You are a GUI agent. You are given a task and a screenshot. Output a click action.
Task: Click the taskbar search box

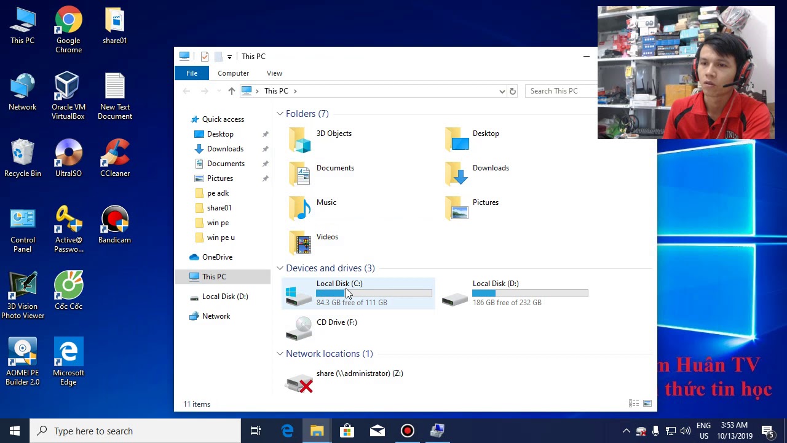135,431
